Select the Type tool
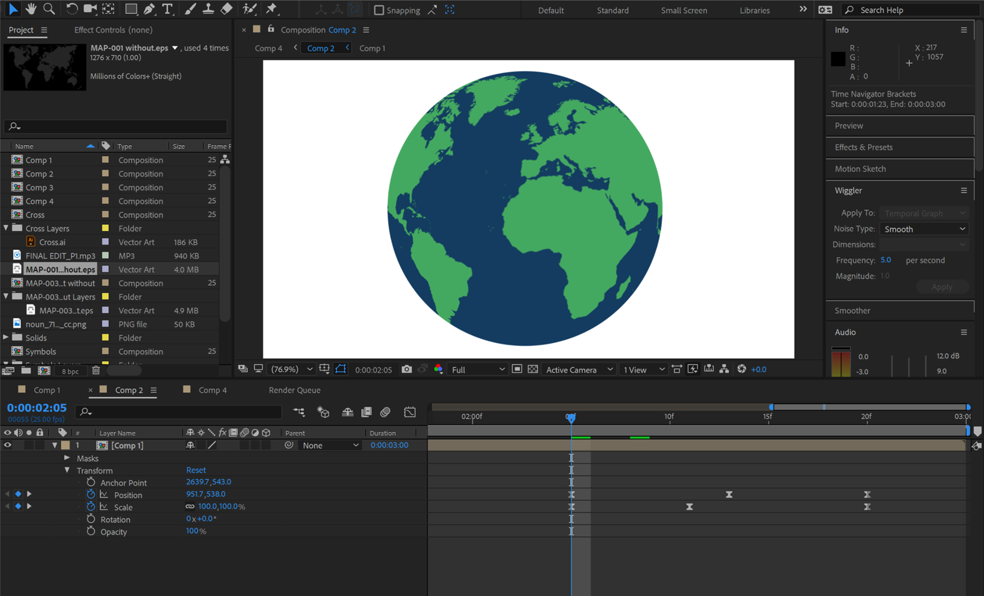 click(x=167, y=9)
